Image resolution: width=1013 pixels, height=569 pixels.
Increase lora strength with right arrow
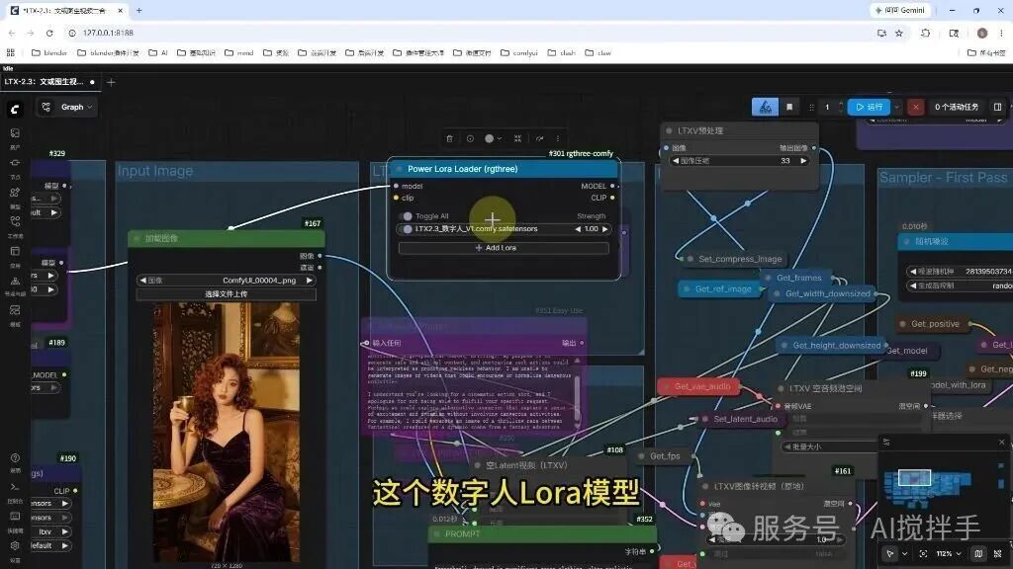[x=604, y=229]
